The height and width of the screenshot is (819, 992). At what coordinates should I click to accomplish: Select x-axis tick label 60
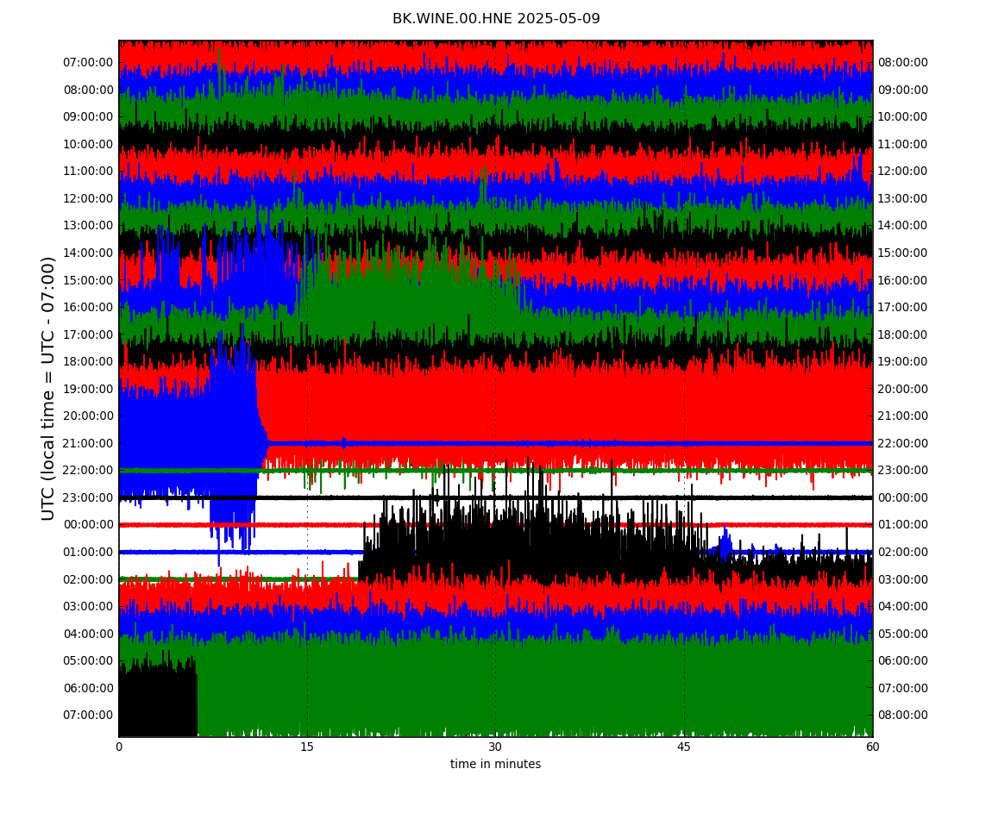pos(872,747)
